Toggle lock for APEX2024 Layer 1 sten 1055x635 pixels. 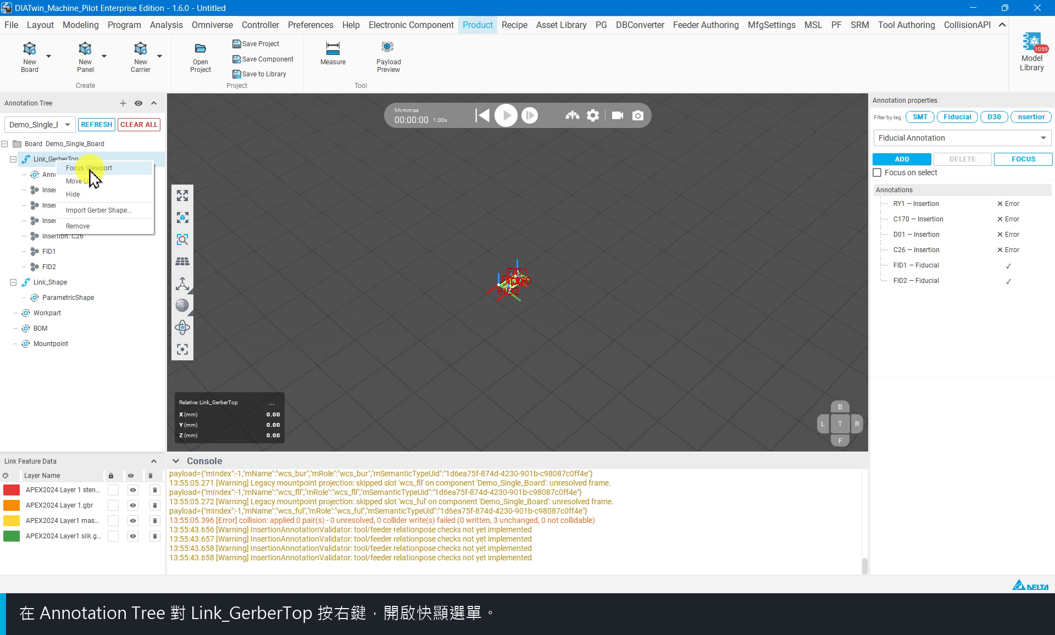[113, 490]
